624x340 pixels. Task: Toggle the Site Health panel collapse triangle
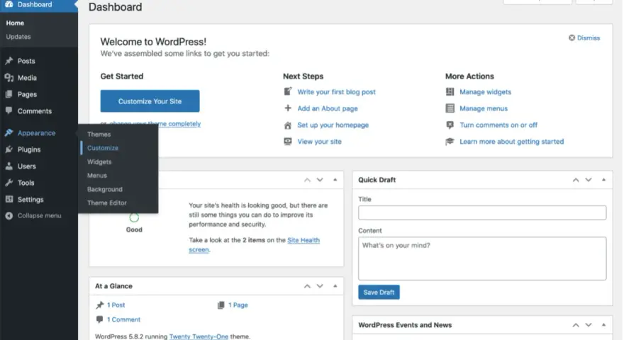(x=335, y=180)
